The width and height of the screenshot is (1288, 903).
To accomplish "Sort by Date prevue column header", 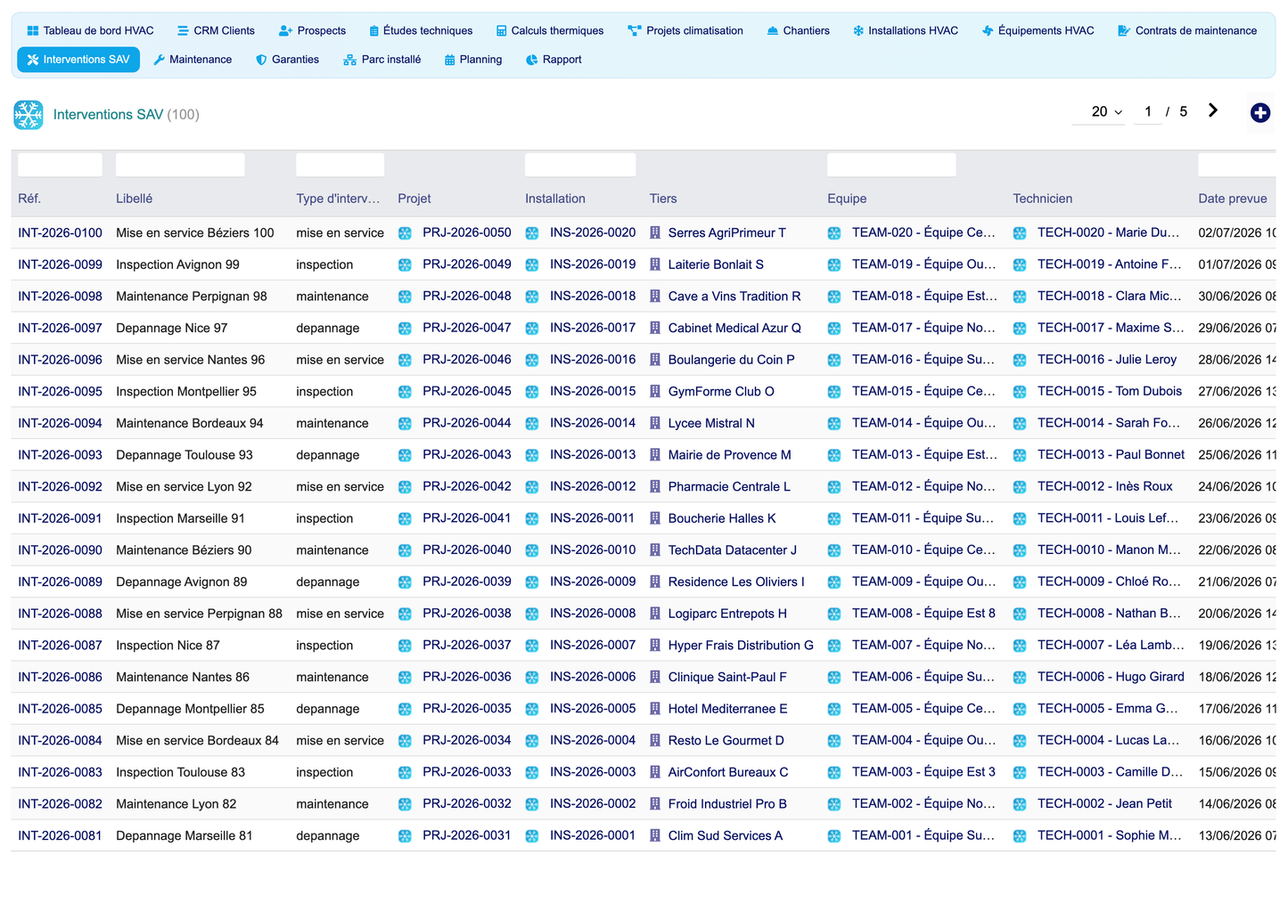I will click(x=1233, y=199).
